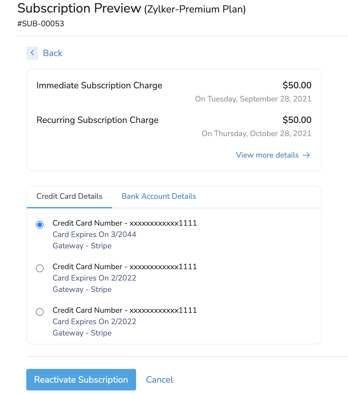Image resolution: width=348 pixels, height=394 pixels.
Task: Click the back chevron icon
Action: pos(32,53)
